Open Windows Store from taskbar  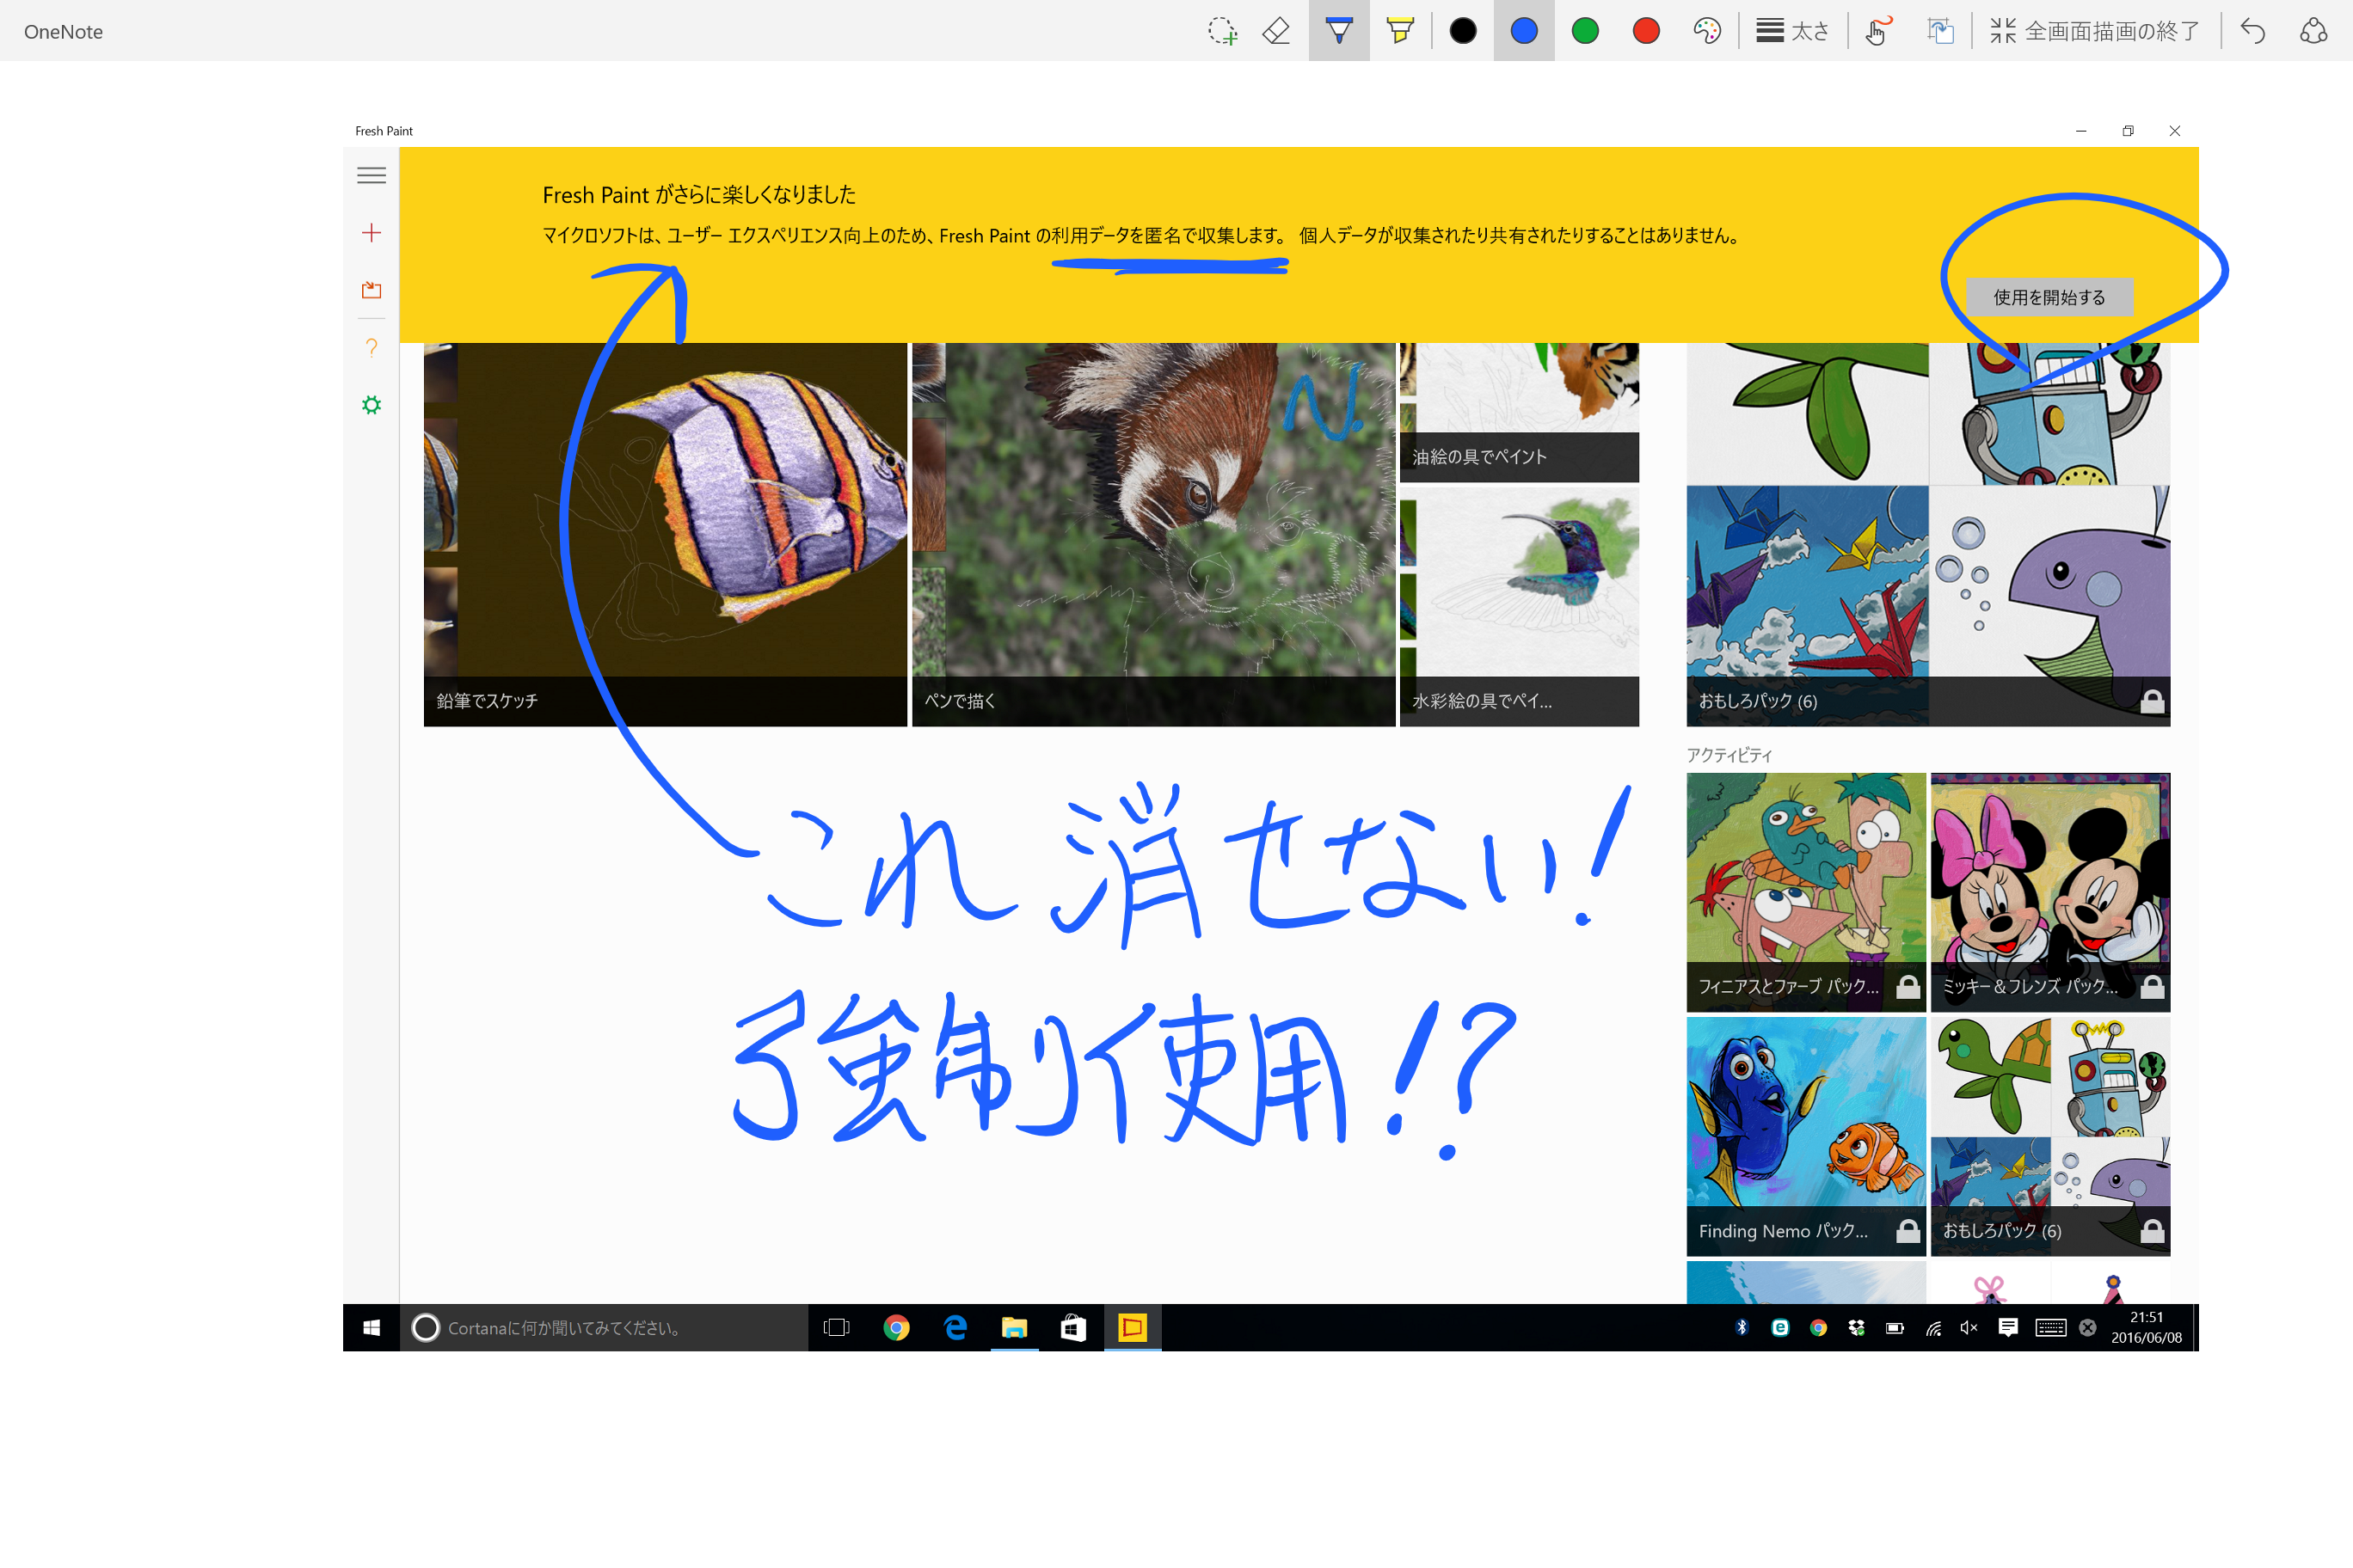click(1073, 1327)
